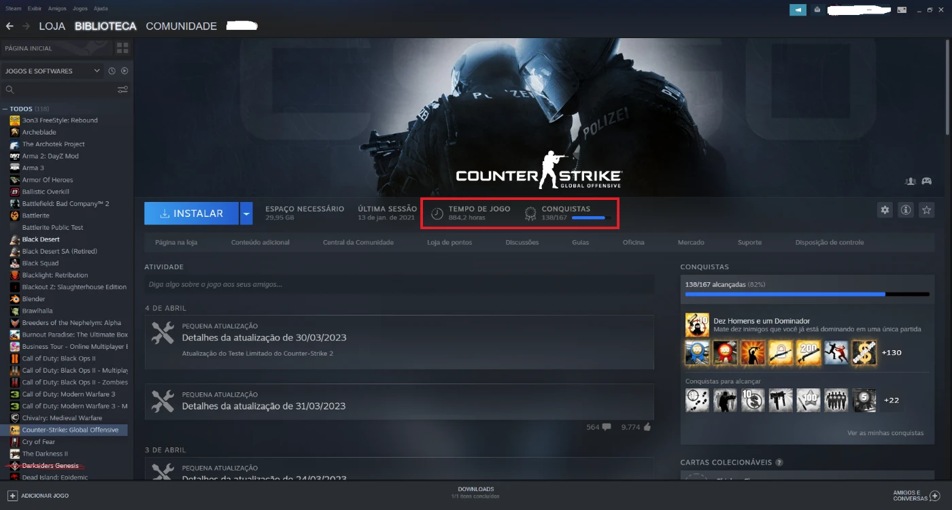This screenshot has height=510, width=952.
Task: Go to the COMUNIDADE section
Action: tap(182, 26)
